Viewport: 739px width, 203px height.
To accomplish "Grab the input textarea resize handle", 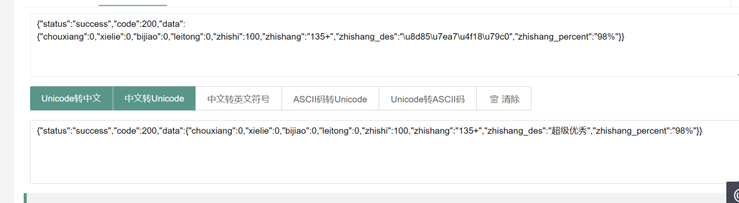I will point(737,74).
